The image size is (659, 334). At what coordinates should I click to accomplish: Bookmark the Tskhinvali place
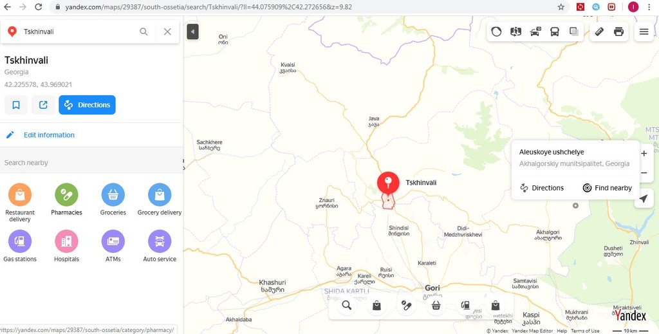[16, 105]
